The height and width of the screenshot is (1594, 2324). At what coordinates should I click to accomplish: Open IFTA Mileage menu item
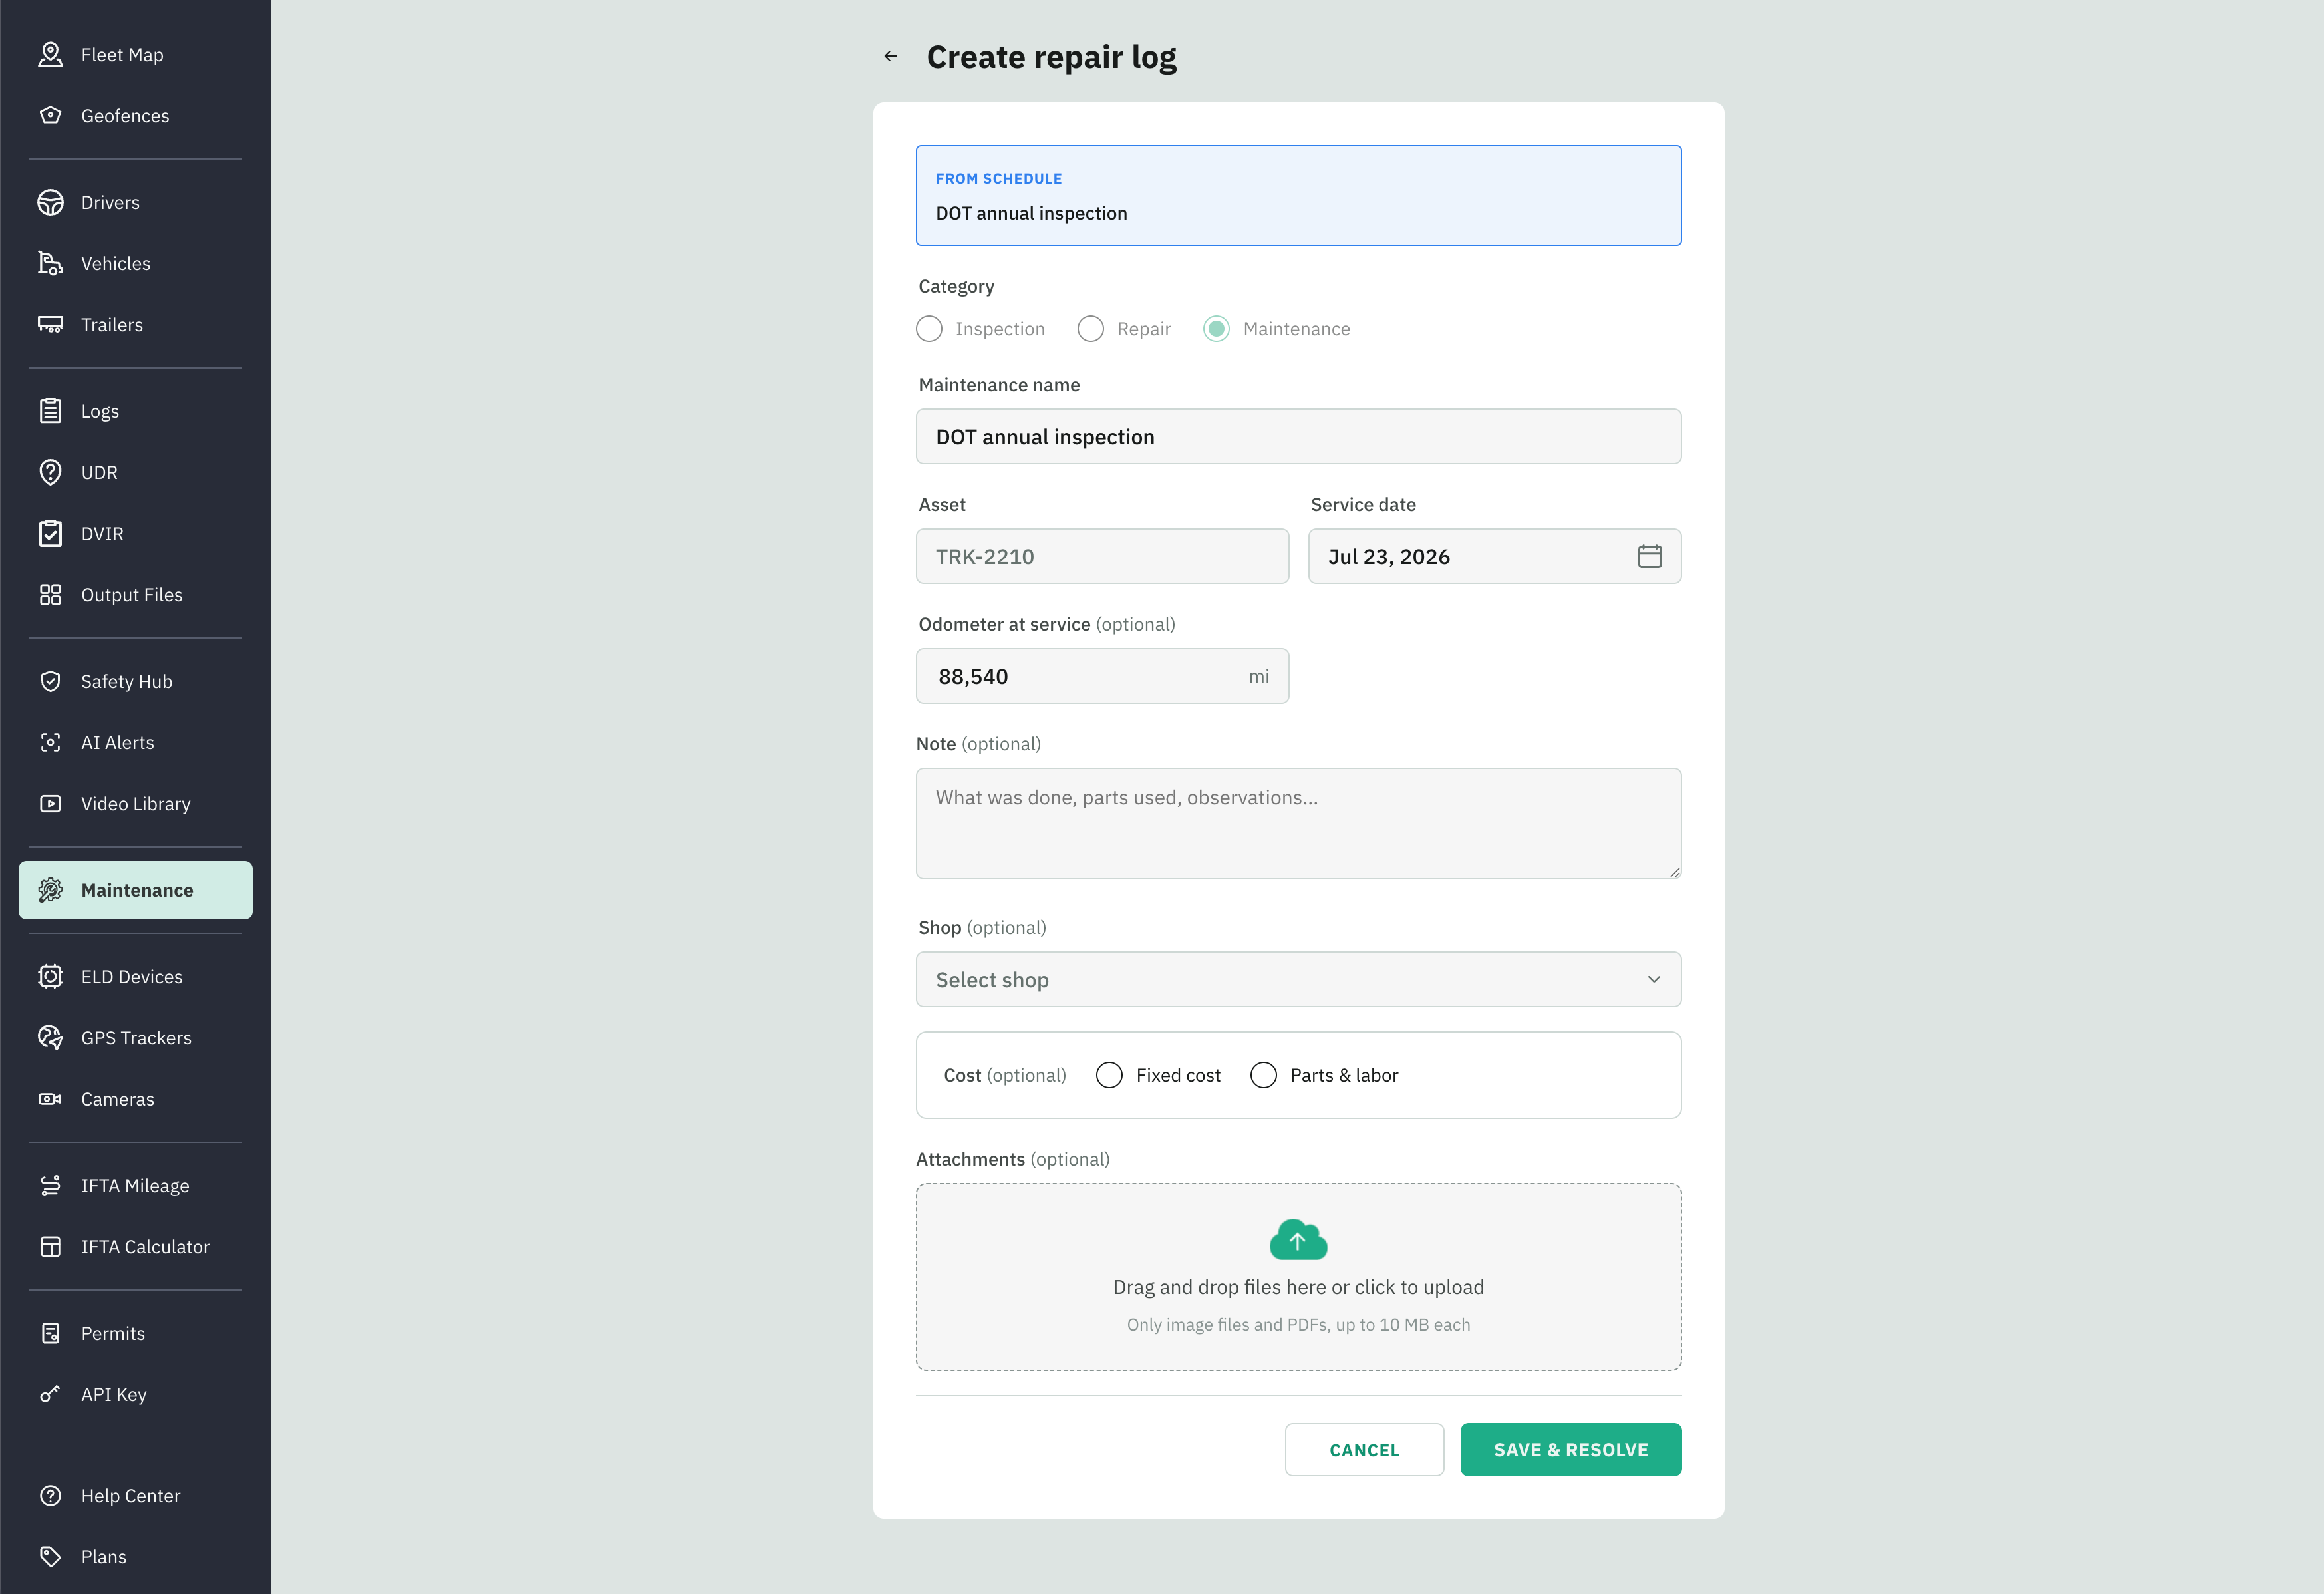click(135, 1185)
